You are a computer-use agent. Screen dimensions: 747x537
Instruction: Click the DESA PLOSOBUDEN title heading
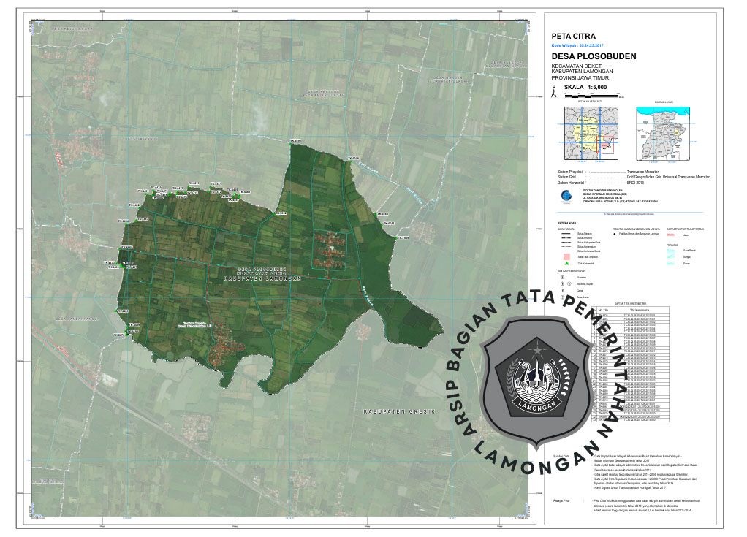[594, 56]
